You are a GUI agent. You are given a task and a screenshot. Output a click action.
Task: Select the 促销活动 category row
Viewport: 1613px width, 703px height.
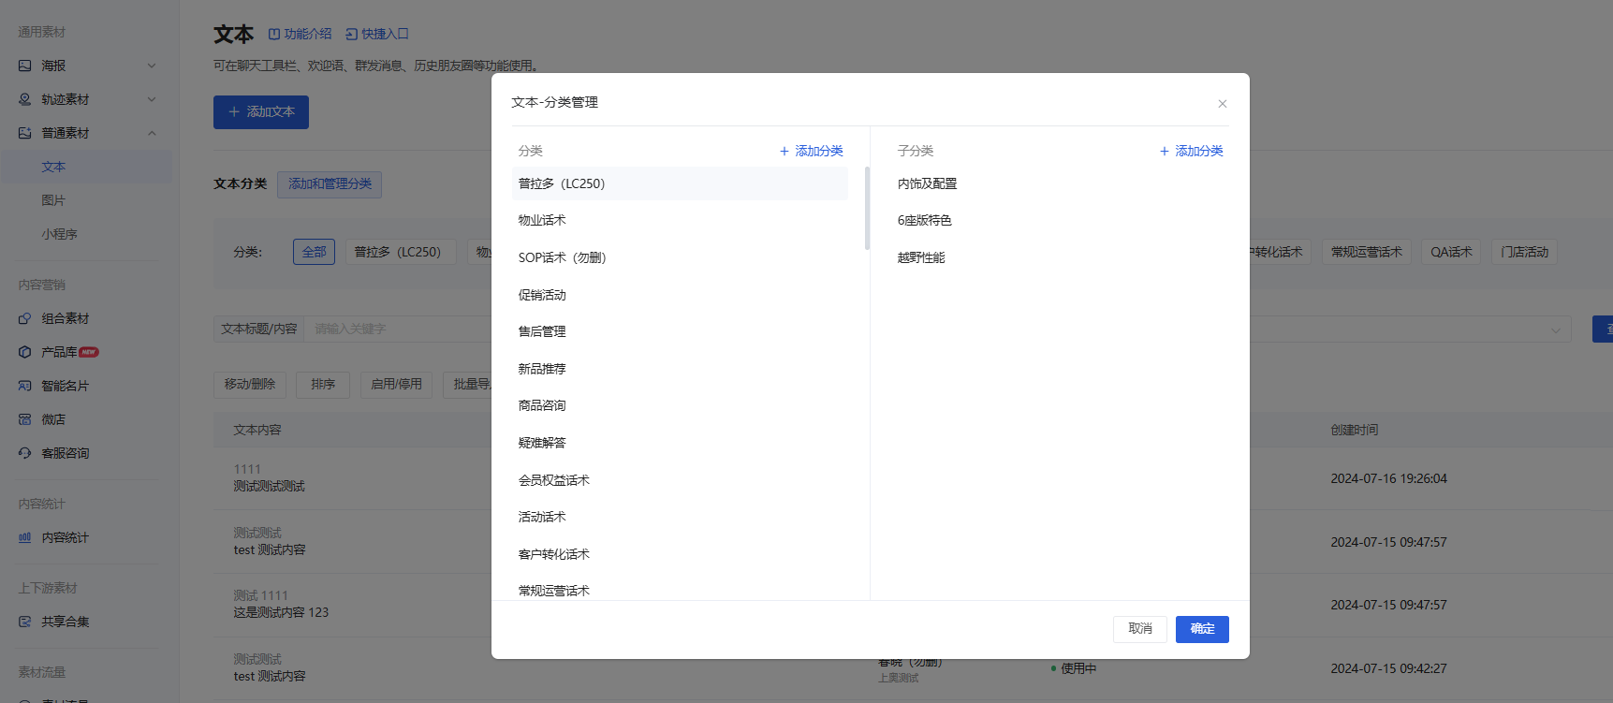680,295
